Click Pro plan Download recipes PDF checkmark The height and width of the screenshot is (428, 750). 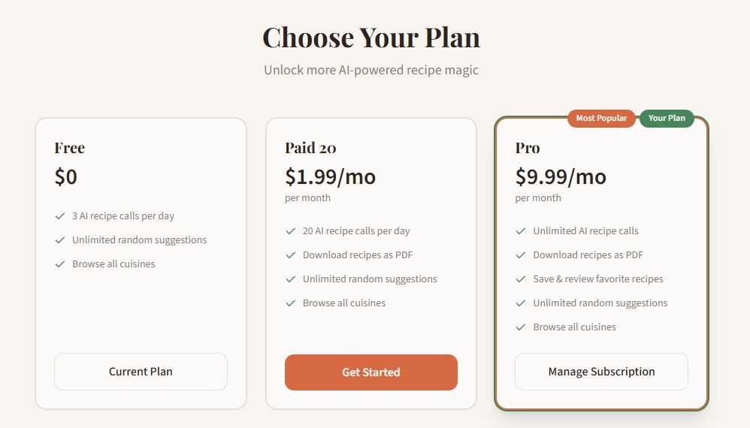(521, 255)
